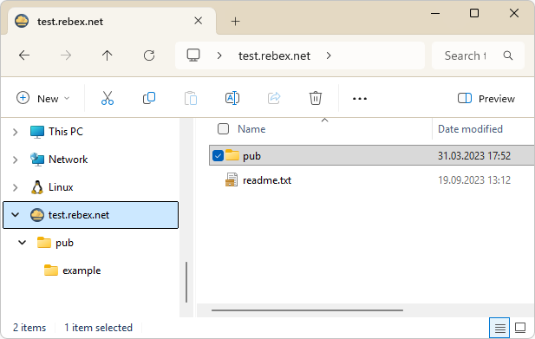Click the Copy icon in toolbar
This screenshot has width=535, height=339.
click(x=149, y=98)
